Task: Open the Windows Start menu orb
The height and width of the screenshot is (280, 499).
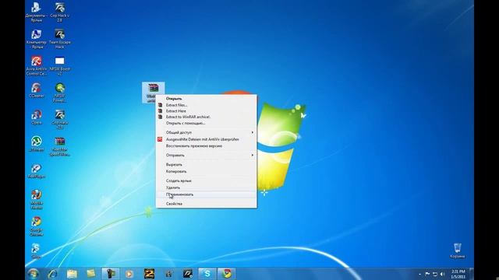Action: [x=33, y=274]
